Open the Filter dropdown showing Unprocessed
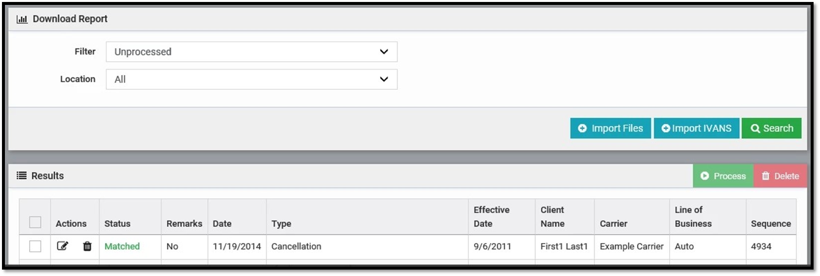Screen dimensions: 820x276 pyautogui.click(x=251, y=52)
